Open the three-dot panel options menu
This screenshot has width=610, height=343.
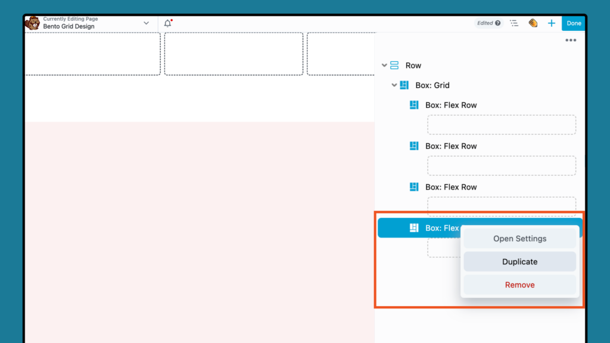click(x=570, y=40)
